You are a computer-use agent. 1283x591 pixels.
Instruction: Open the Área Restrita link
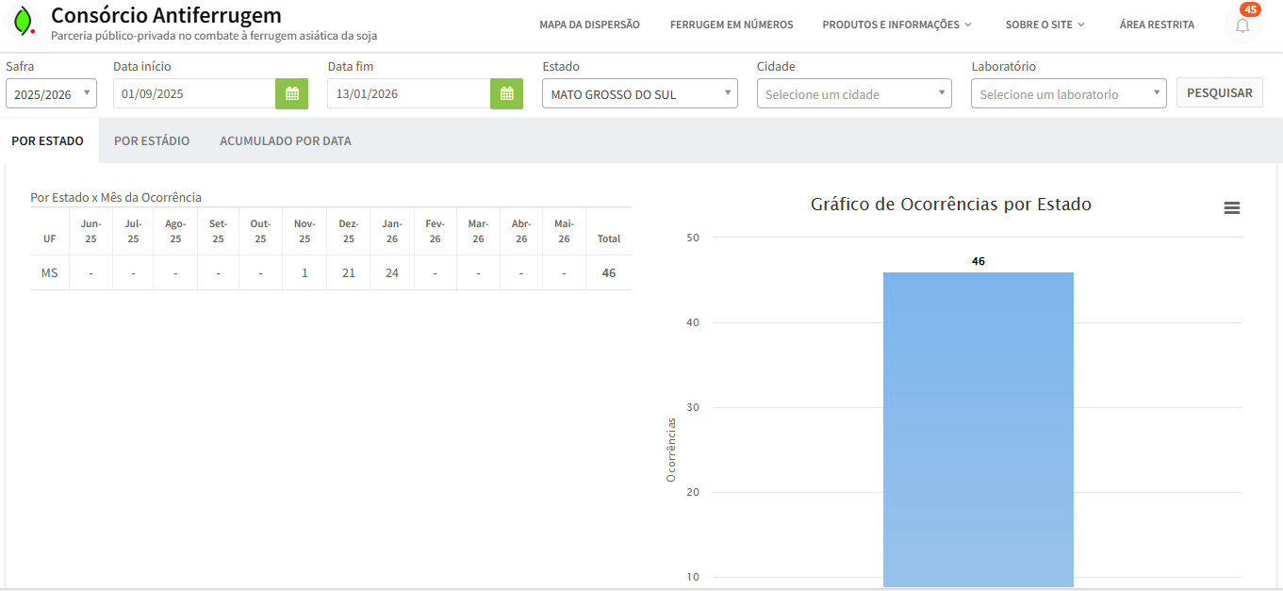(x=1156, y=25)
